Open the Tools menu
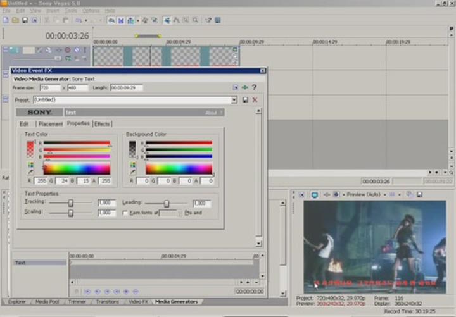Image resolution: width=456 pixels, height=317 pixels. coord(71,11)
